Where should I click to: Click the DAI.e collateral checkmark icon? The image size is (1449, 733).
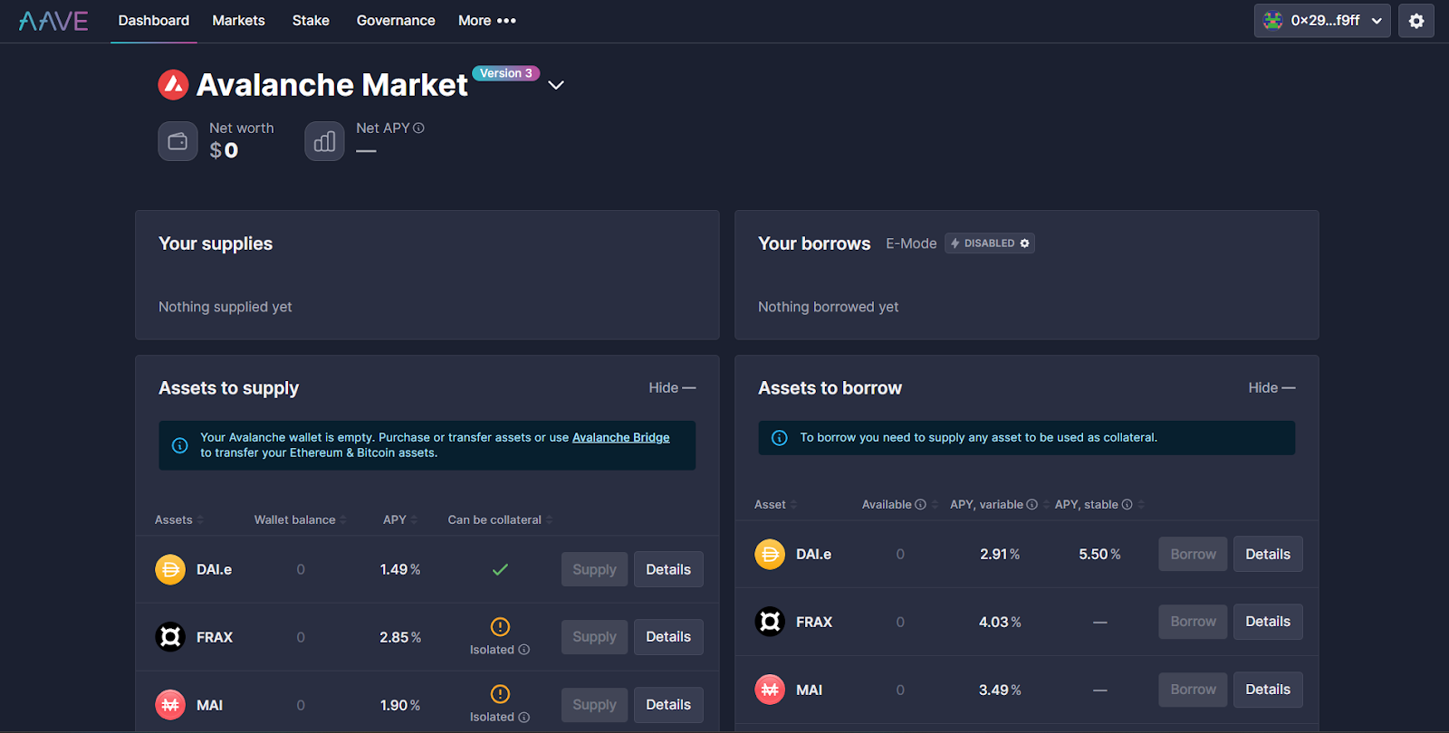tap(500, 569)
